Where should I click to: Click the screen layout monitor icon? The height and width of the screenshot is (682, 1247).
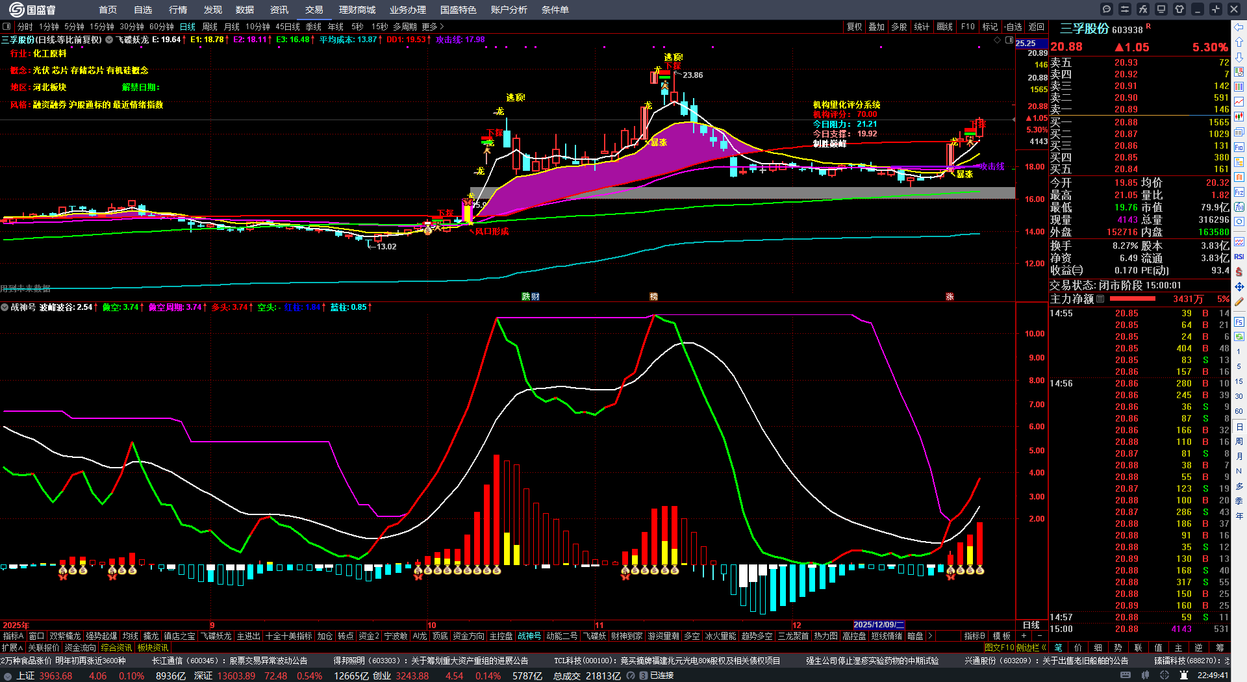pyautogui.click(x=1161, y=9)
